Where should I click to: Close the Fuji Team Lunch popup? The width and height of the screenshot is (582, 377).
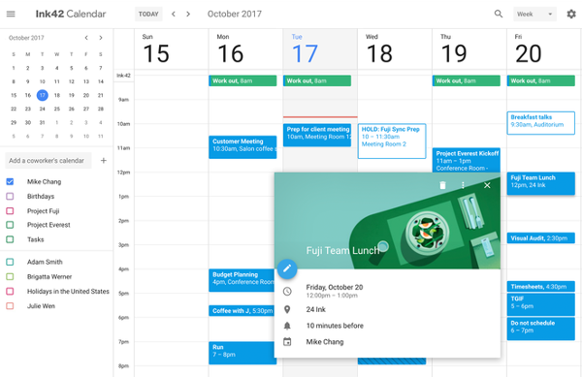487,185
